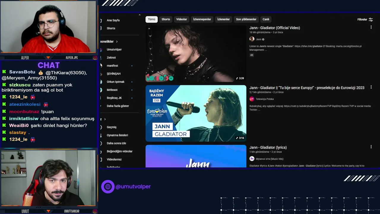Click Music hits channel avatar icon

click(252, 159)
